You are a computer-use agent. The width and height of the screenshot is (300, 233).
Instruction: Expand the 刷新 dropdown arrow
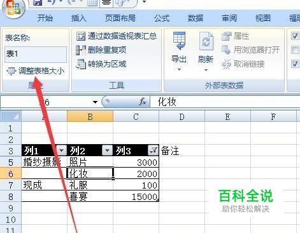[x=206, y=70]
